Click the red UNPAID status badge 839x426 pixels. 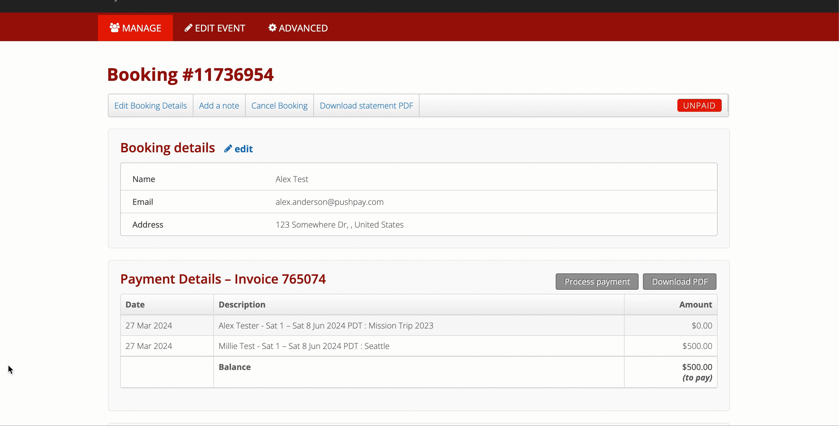(x=699, y=106)
